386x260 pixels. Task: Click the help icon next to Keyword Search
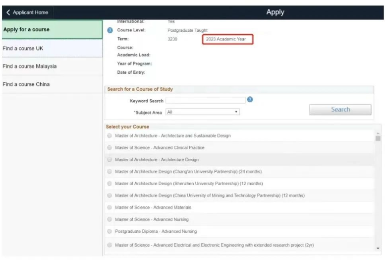coord(250,99)
